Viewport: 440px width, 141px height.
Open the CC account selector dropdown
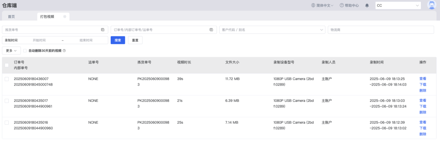coord(398,6)
